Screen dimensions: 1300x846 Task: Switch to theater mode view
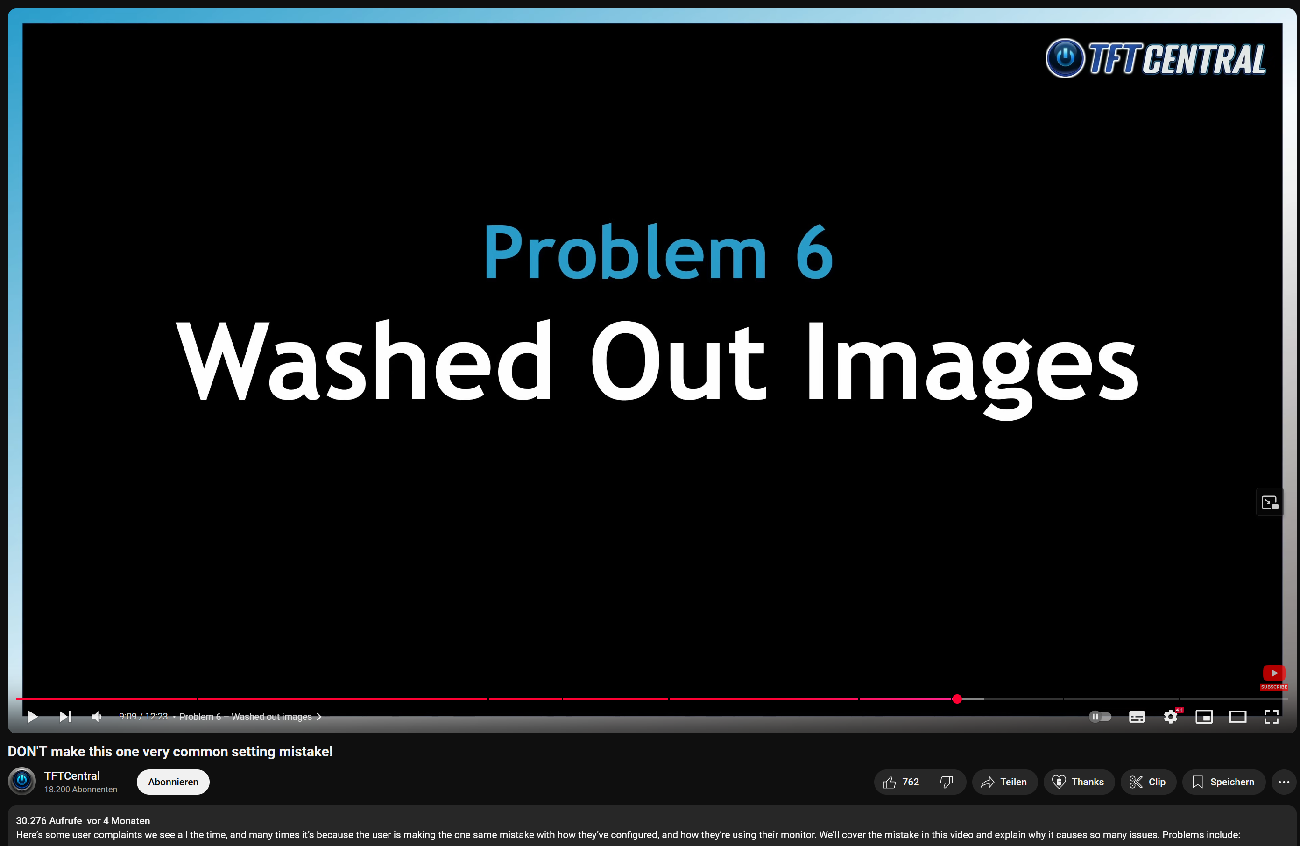click(x=1237, y=716)
